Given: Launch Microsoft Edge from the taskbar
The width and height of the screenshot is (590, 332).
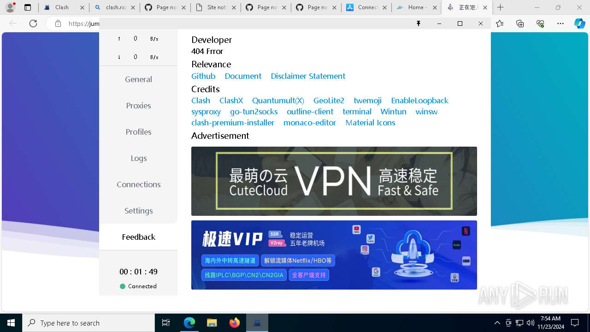Looking at the screenshot, I should [189, 323].
